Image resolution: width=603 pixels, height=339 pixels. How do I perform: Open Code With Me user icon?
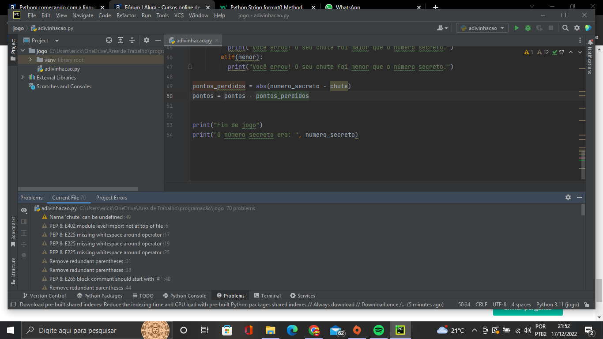pyautogui.click(x=442, y=28)
